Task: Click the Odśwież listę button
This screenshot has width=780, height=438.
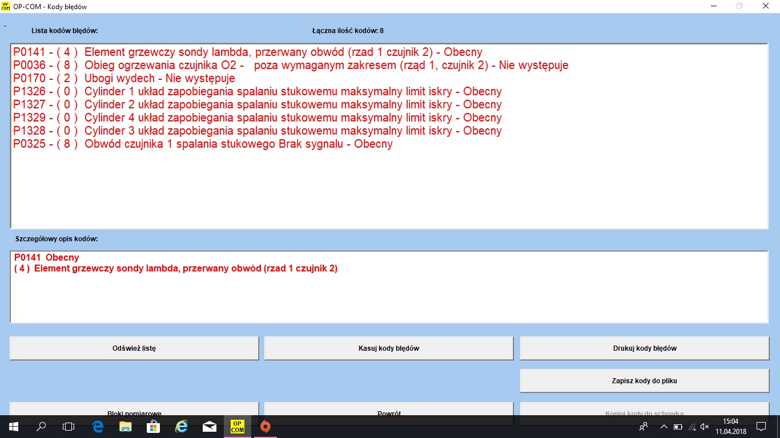Action: pyautogui.click(x=134, y=348)
